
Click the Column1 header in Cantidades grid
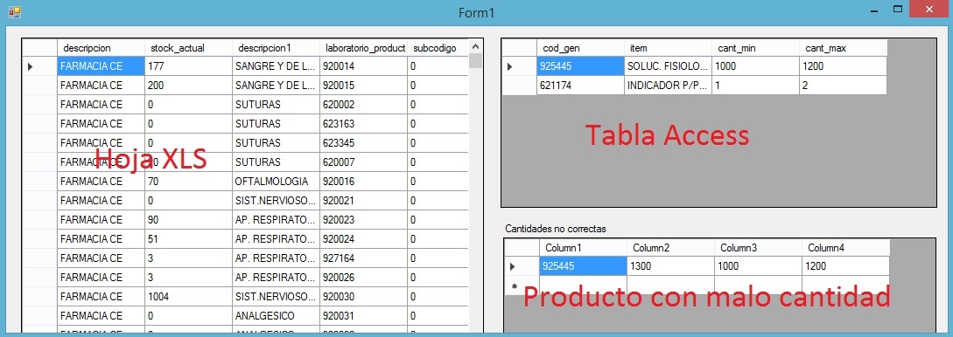click(x=583, y=248)
